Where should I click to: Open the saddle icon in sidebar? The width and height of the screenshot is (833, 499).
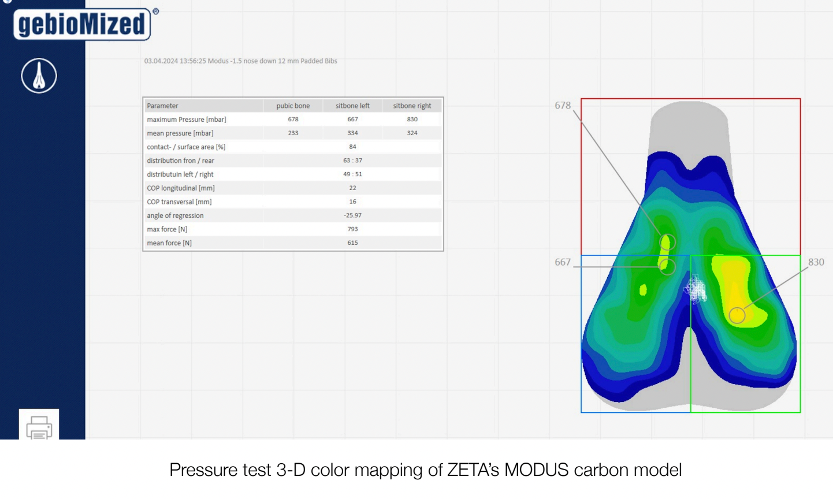coord(39,76)
